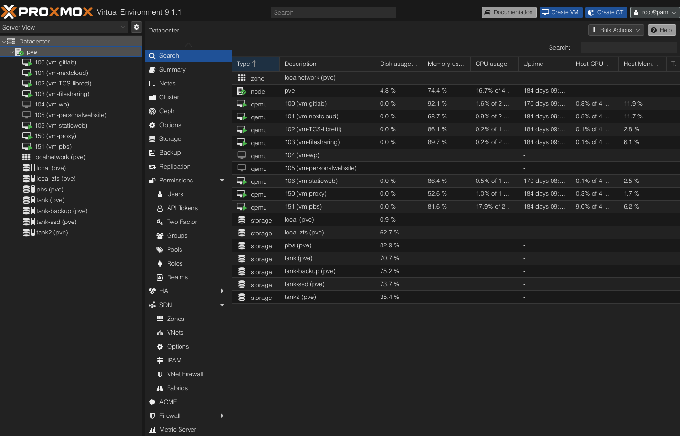
Task: Collapse the Datacenter tree node
Action: click(x=4, y=42)
